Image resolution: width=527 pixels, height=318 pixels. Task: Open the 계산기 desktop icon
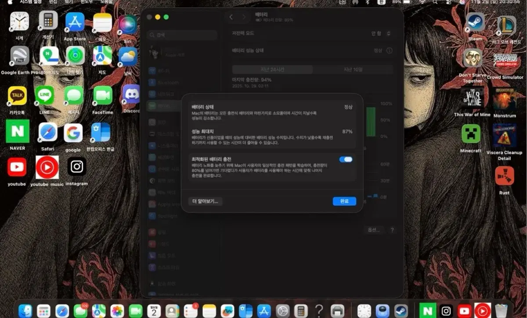48,20
